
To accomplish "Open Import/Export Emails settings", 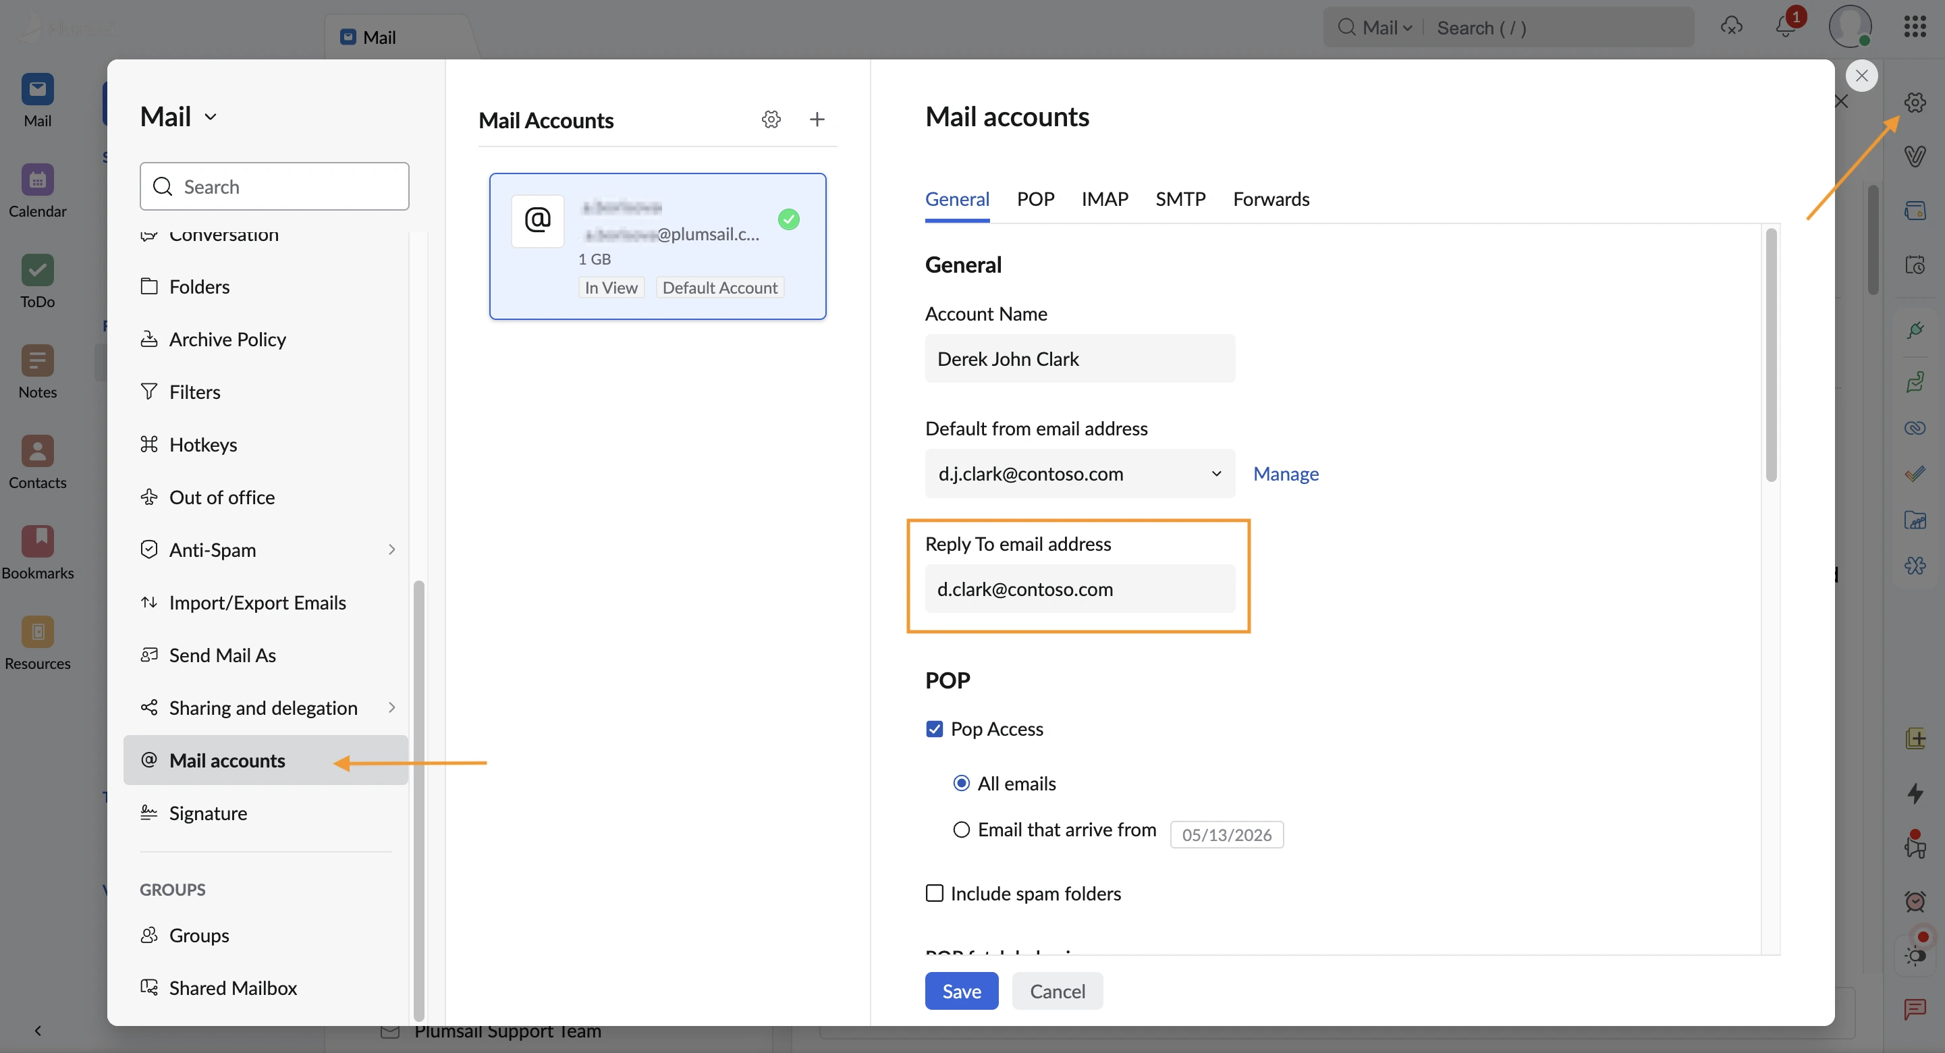I will click(x=266, y=603).
